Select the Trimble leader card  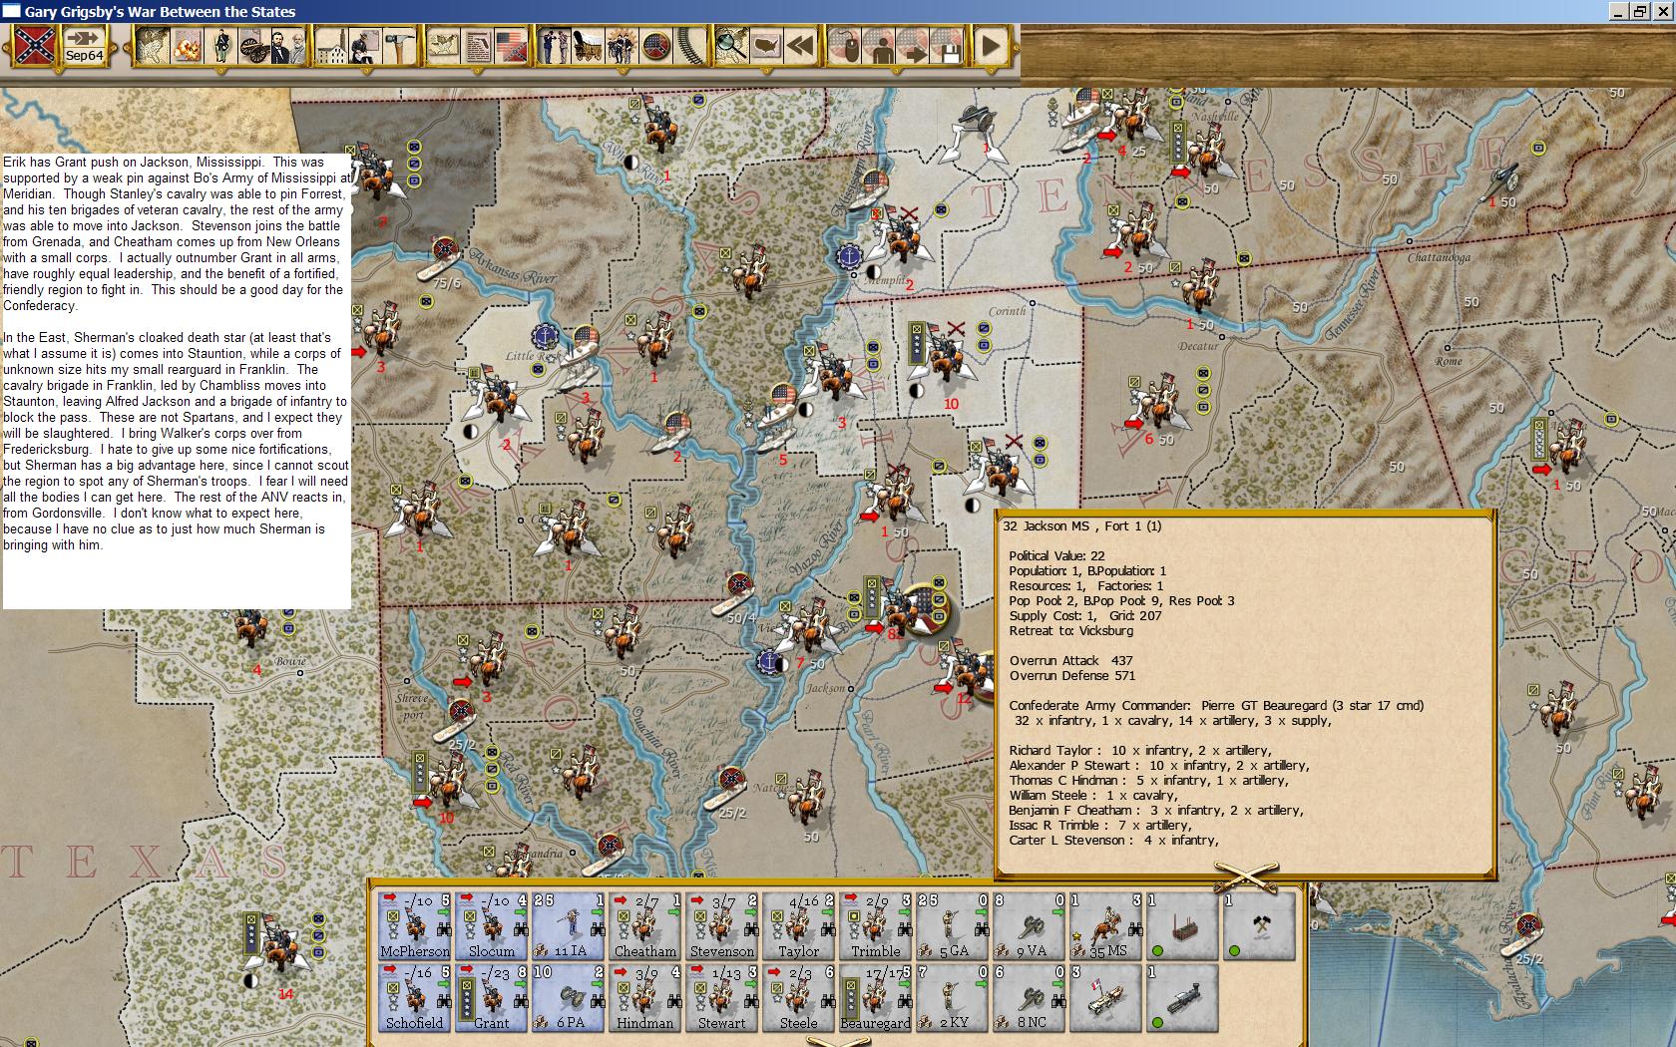coord(876,925)
